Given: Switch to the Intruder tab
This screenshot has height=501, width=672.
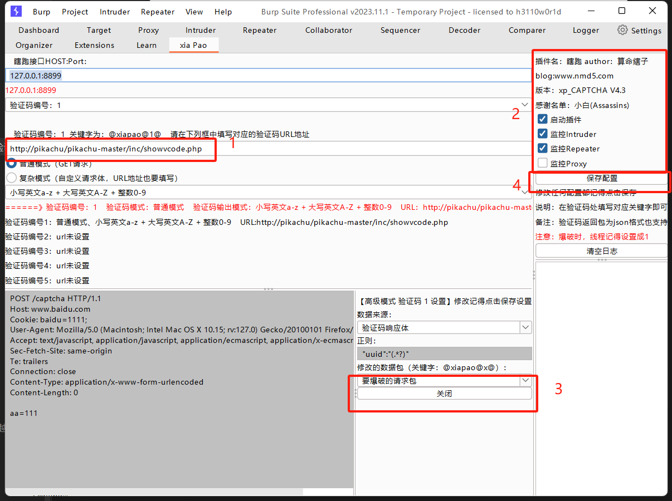Looking at the screenshot, I should click(201, 30).
